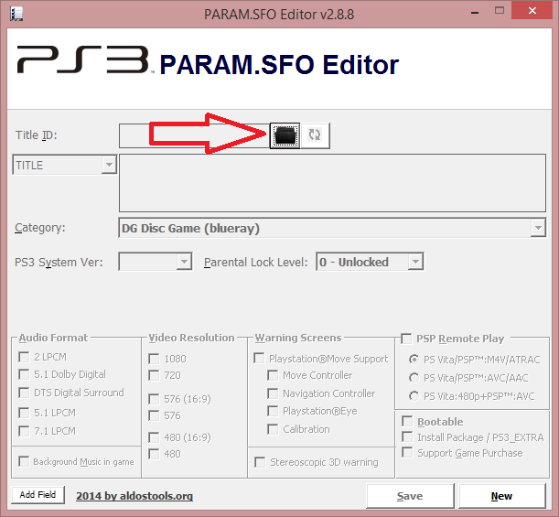Click the New button
Screen dimensions: 559x517
[x=502, y=496]
